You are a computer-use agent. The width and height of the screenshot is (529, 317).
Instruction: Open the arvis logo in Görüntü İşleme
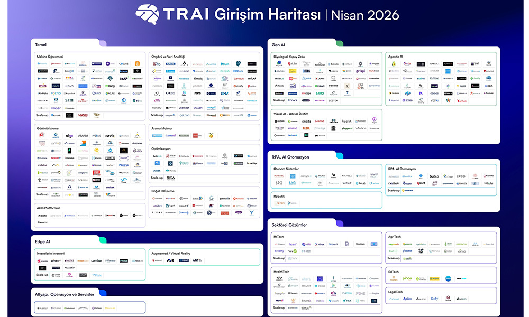[x=110, y=135]
